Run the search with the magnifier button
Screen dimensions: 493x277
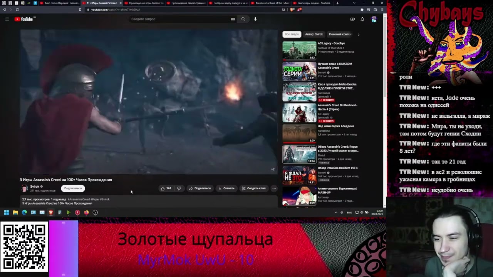(243, 19)
